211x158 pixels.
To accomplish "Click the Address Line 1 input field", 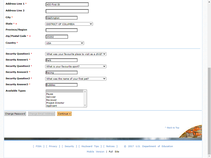I will (67, 4).
